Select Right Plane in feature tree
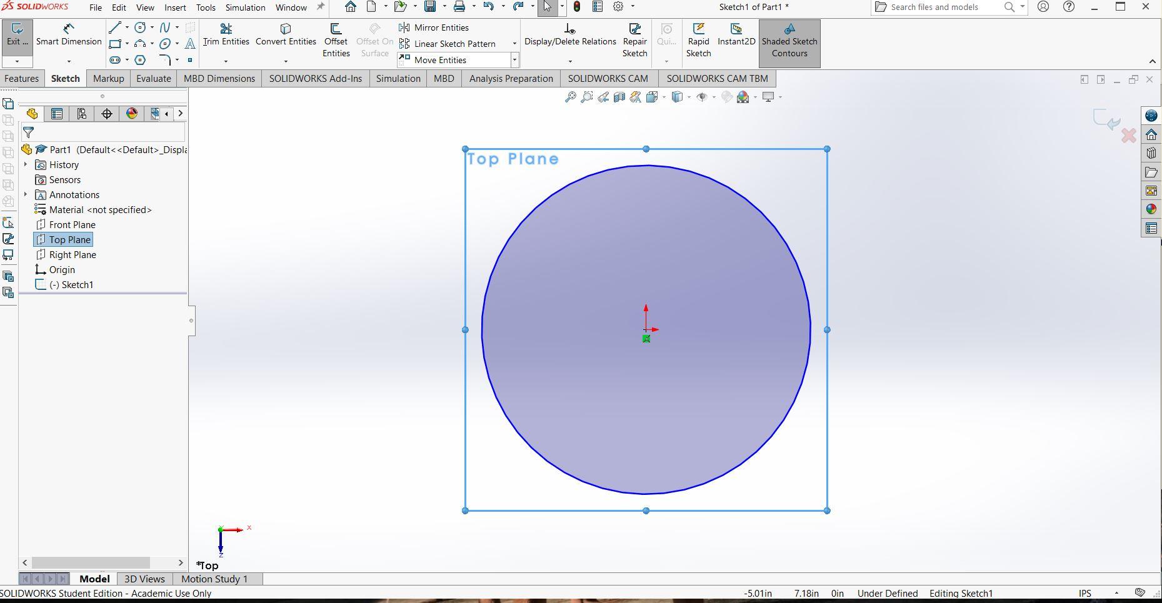Screen dimensions: 1162x603 [66, 254]
